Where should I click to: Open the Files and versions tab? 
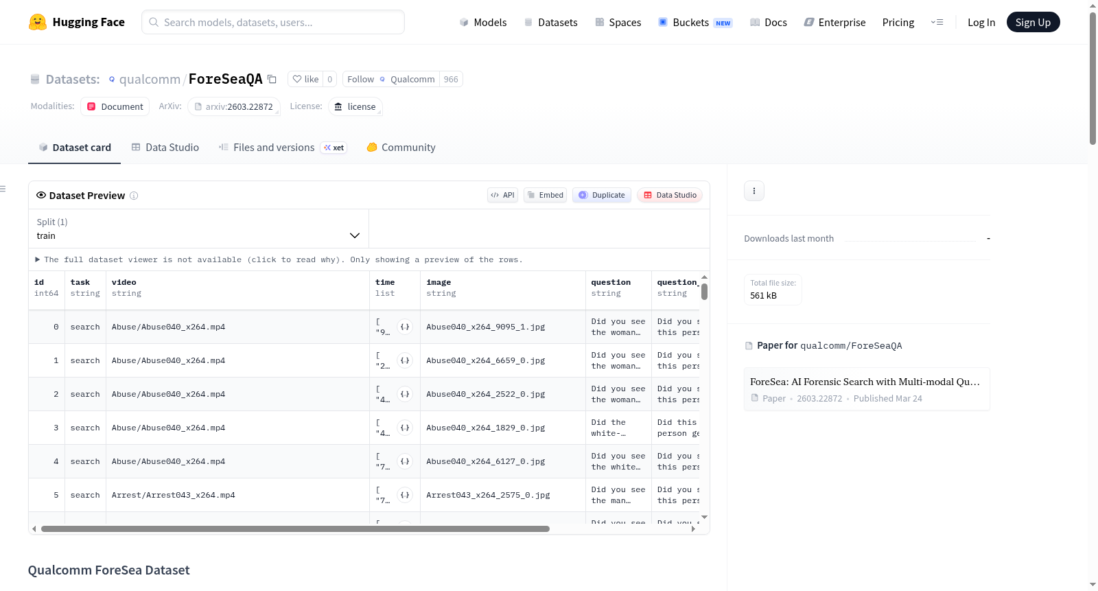tap(283, 148)
